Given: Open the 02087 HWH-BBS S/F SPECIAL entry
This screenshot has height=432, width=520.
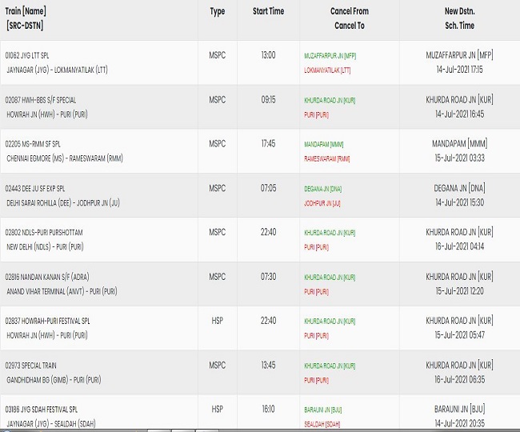Looking at the screenshot, I should 41,100.
